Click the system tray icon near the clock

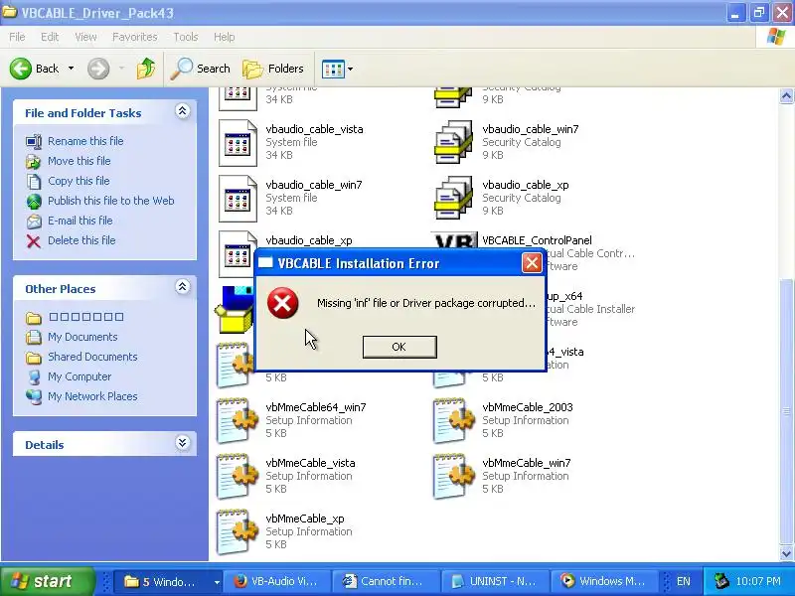721,581
